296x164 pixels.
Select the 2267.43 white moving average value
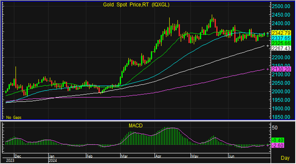[281, 48]
